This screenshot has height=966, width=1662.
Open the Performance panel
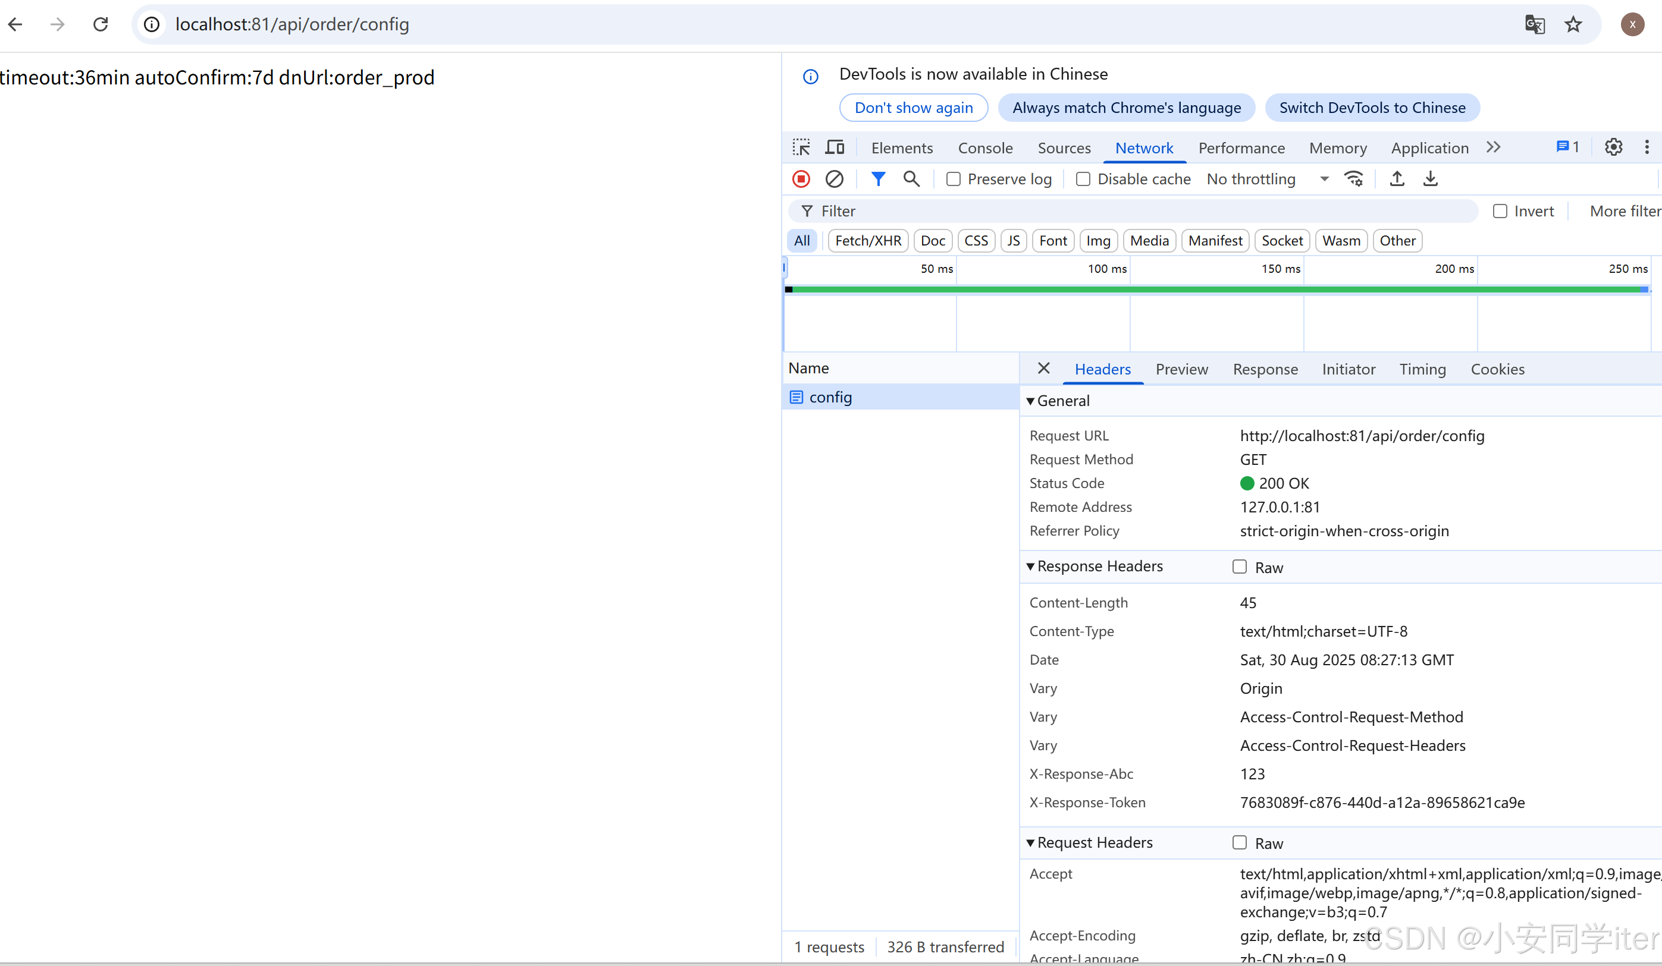pyautogui.click(x=1241, y=147)
